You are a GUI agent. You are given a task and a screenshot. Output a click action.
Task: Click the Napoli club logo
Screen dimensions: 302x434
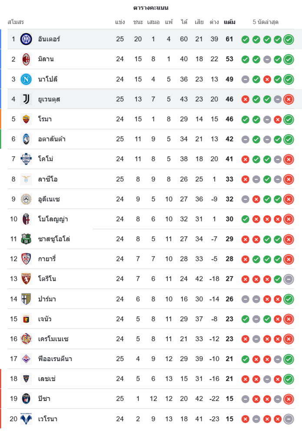point(26,79)
